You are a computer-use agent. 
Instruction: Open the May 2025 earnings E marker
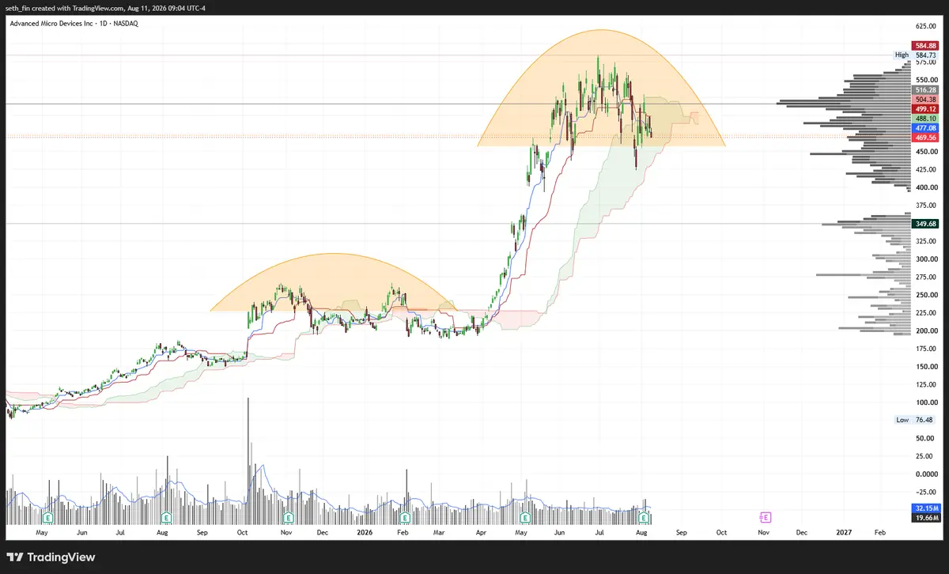click(47, 518)
